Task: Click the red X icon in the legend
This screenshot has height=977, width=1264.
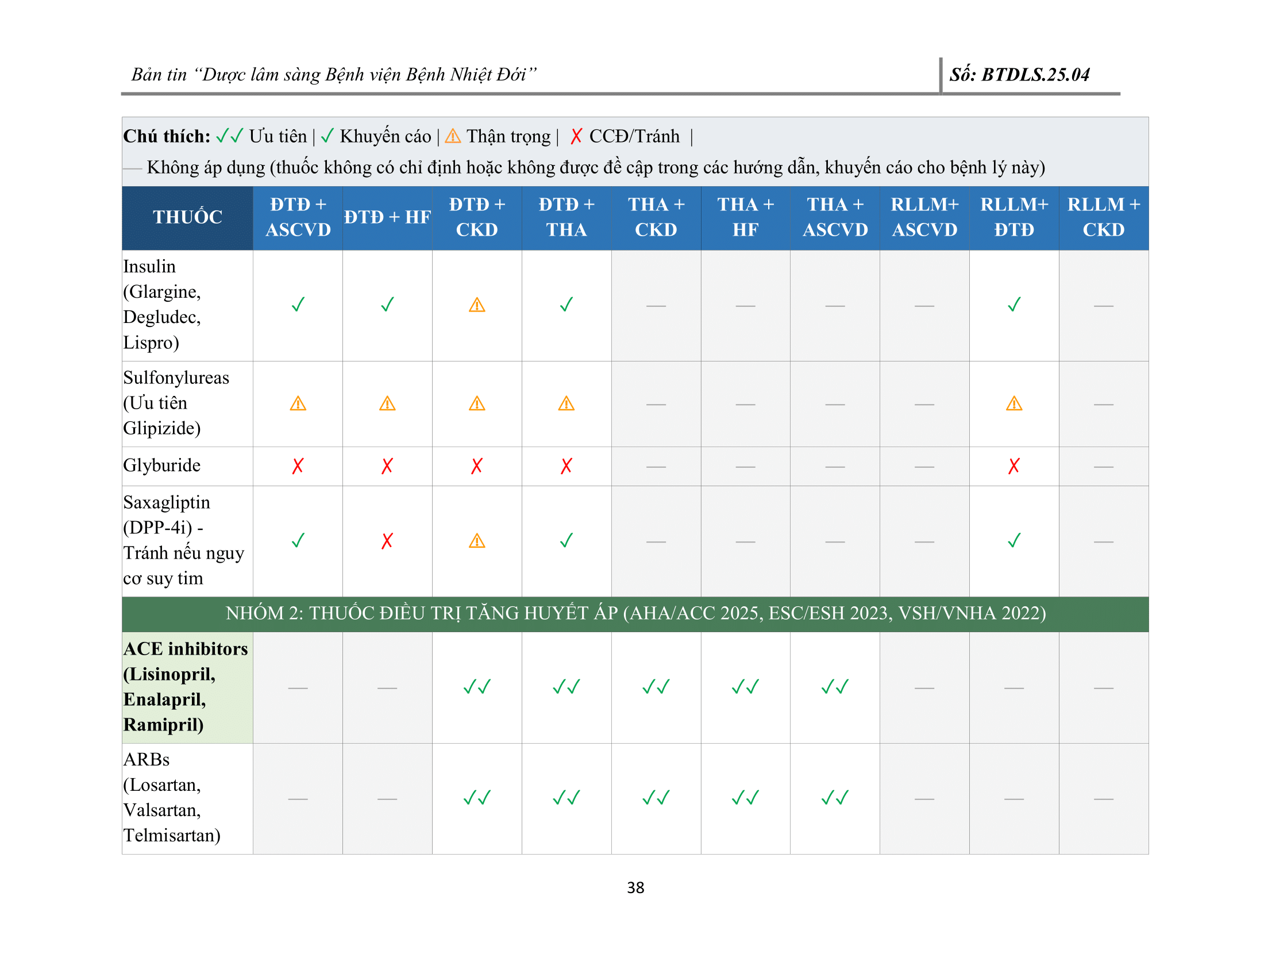Action: (576, 136)
